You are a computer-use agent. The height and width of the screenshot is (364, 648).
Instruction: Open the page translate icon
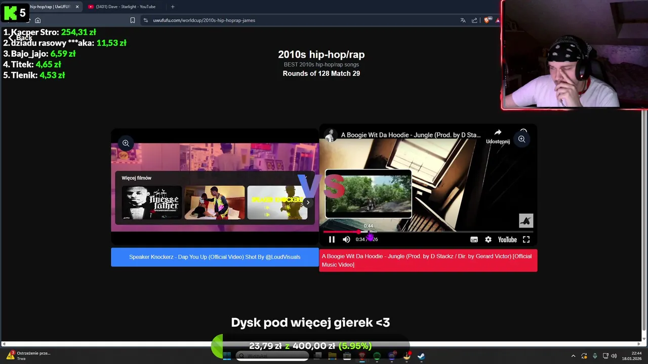point(463,20)
